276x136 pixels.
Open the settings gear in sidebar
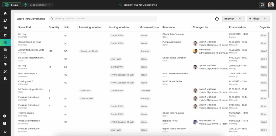tap(5, 116)
